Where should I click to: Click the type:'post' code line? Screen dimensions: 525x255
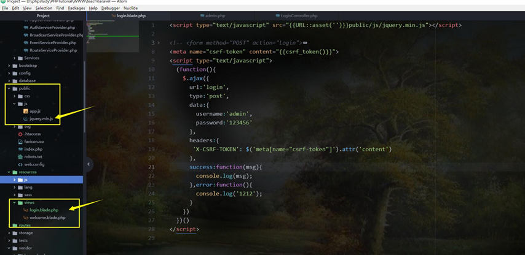[x=208, y=96]
